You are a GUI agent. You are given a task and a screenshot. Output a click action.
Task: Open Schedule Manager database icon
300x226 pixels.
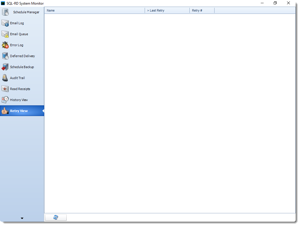(5, 12)
